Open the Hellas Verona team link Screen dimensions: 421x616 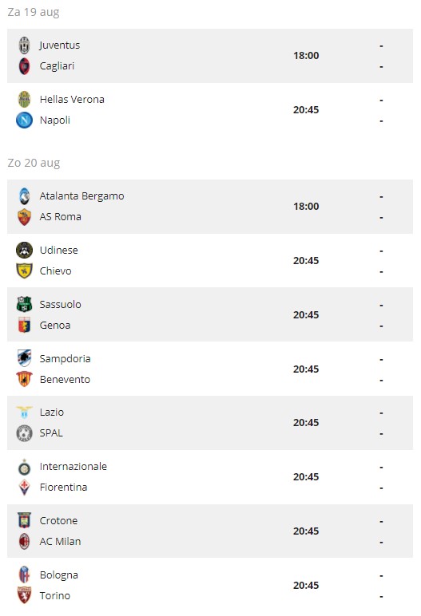click(72, 100)
